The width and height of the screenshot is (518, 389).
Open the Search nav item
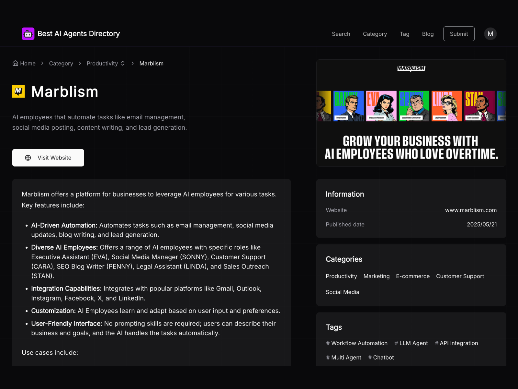point(341,34)
